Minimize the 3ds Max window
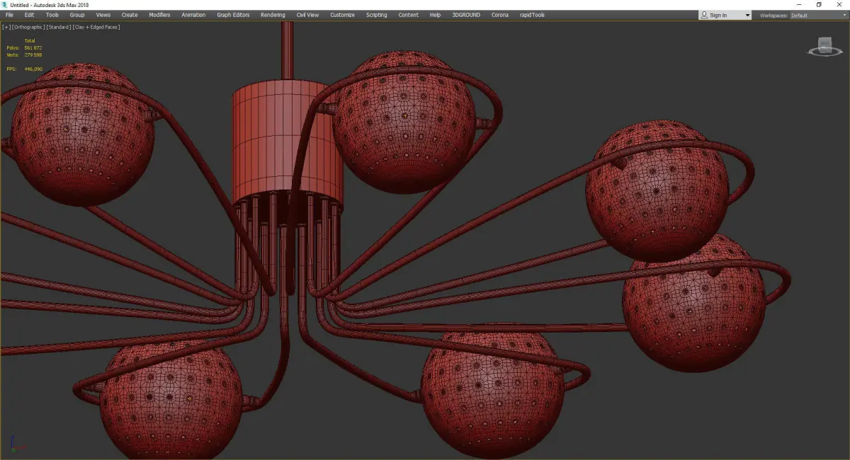 point(800,5)
